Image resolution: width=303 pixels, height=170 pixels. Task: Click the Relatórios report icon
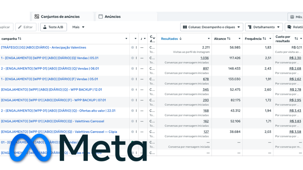click(289, 27)
